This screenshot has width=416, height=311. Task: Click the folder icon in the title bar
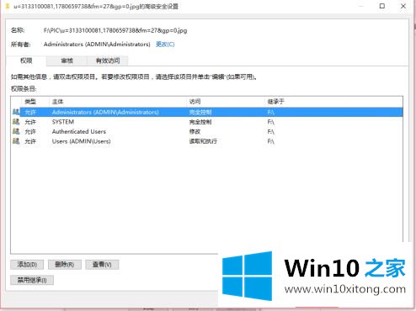8,6
